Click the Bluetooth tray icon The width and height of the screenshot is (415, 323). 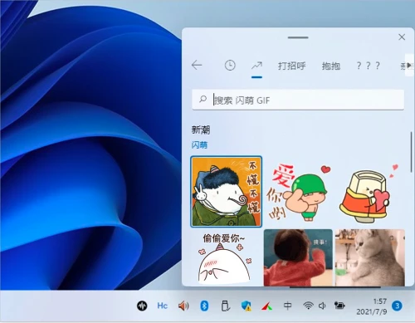pyautogui.click(x=204, y=306)
